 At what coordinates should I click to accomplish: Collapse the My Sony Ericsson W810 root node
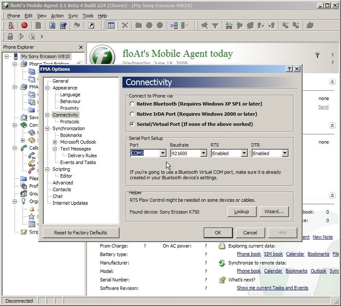[7, 57]
